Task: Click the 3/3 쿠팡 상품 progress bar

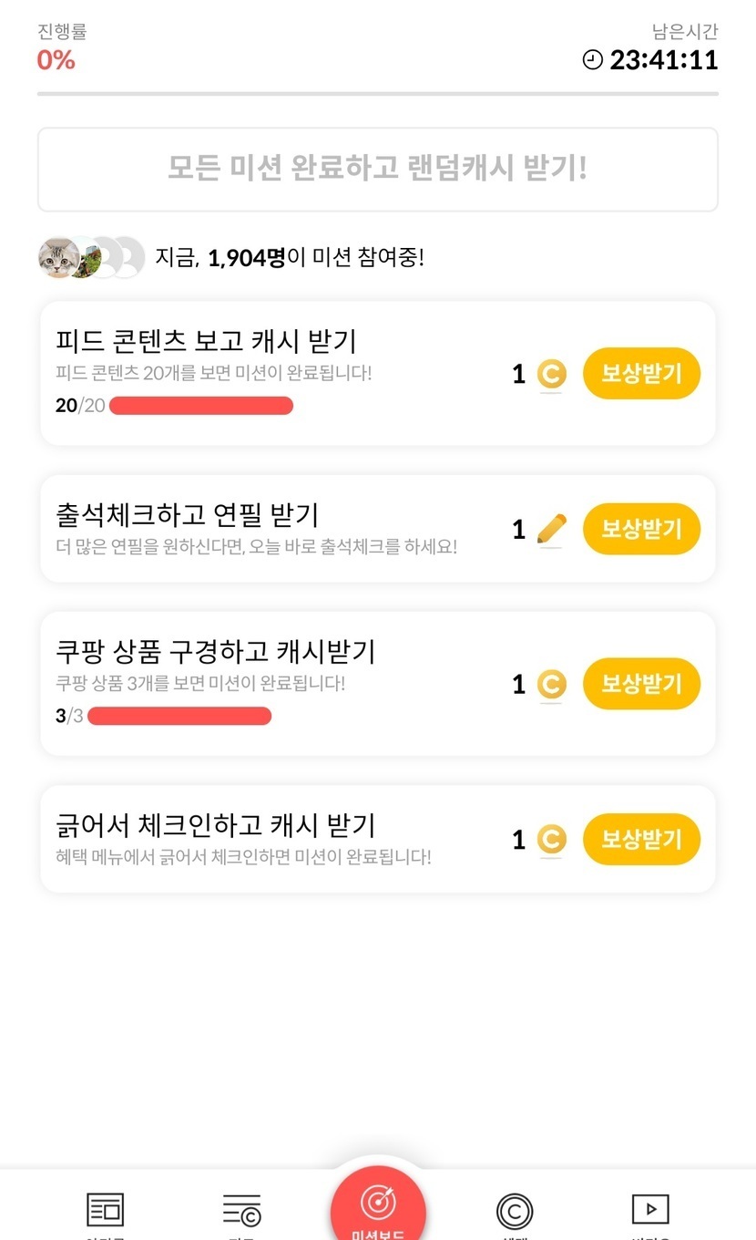Action: pyautogui.click(x=179, y=716)
